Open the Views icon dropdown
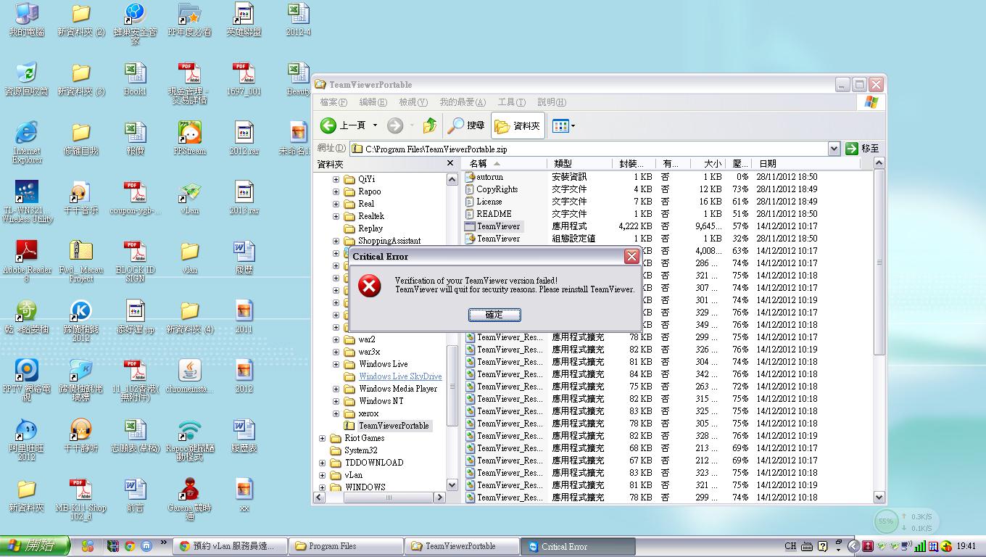This screenshot has height=557, width=986. [x=563, y=125]
